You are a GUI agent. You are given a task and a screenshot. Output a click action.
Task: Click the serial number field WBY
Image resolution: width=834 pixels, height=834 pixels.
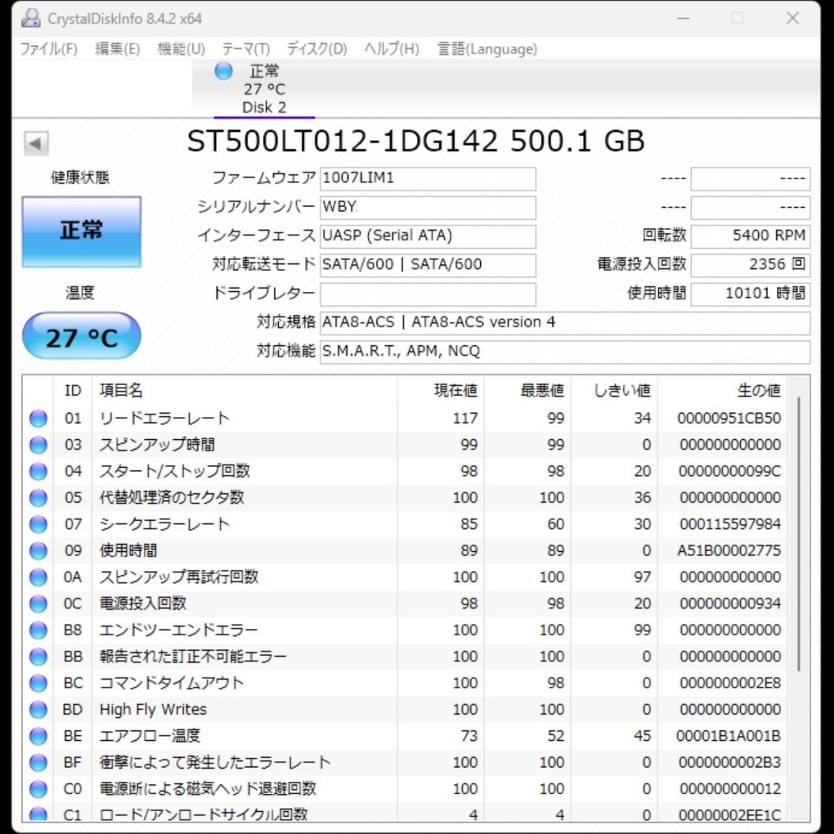pos(428,207)
